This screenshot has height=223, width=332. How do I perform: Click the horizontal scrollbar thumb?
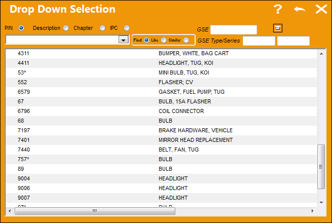click(95, 211)
